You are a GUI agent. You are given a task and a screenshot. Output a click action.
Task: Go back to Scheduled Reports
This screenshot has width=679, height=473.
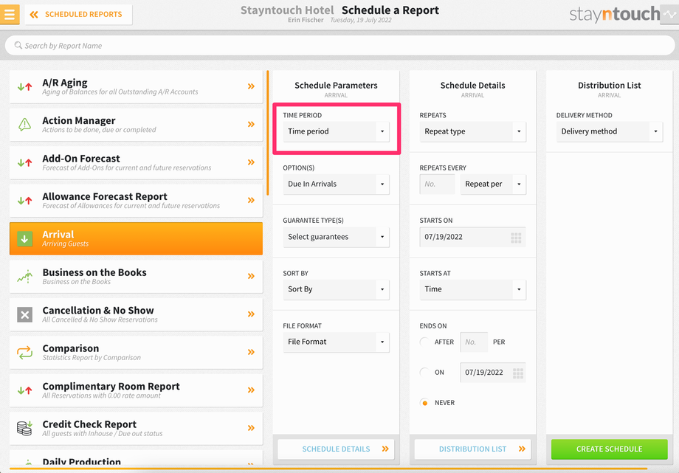(x=78, y=14)
